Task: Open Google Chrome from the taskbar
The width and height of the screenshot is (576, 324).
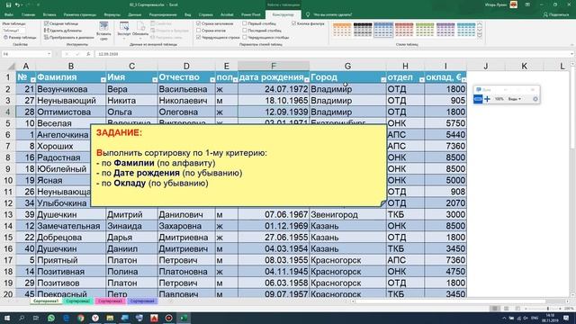Action: tap(81, 318)
